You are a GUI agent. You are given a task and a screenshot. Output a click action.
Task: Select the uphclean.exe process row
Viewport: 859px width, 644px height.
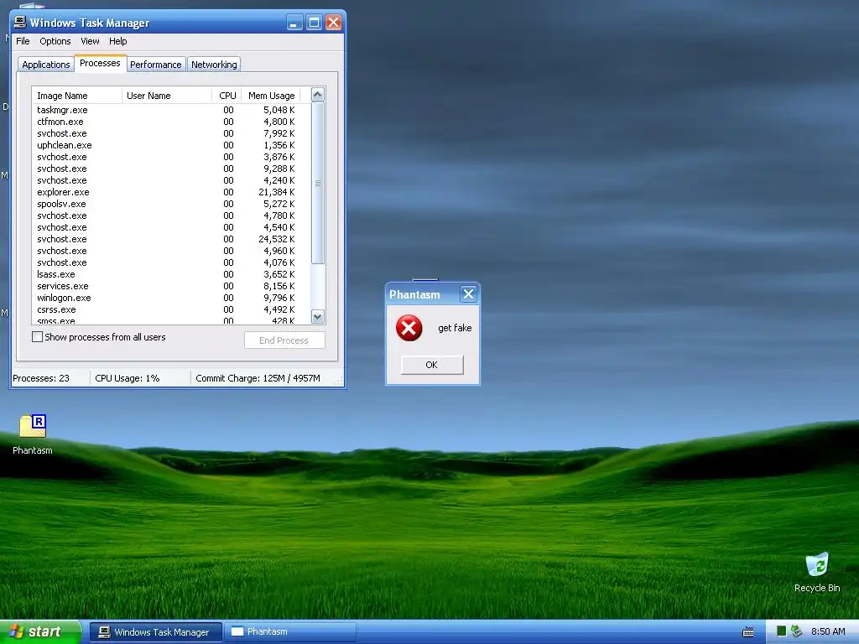tap(170, 145)
